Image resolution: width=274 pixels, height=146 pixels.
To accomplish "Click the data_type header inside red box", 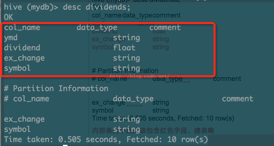I will tap(97, 27).
